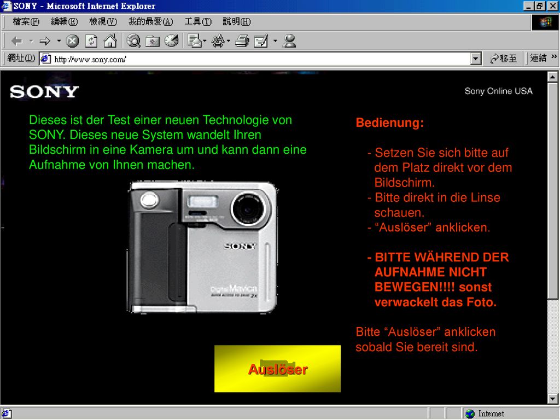Screen dimensions: 560x420
Task: Click the status bar page icon
Action: (x=7, y=413)
